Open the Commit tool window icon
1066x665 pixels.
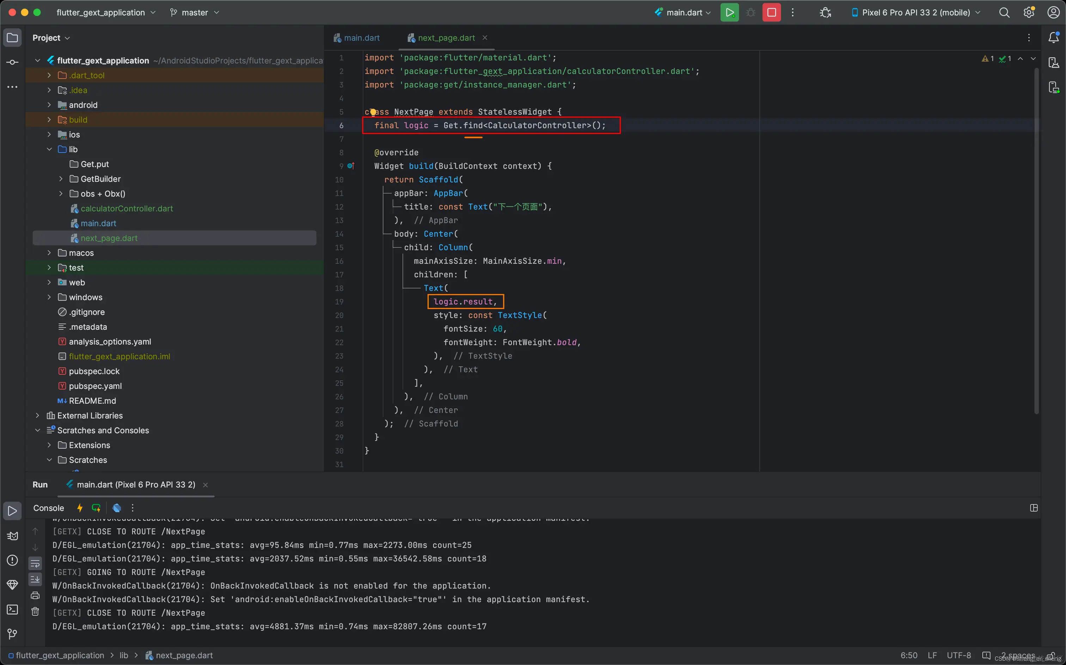[12, 62]
